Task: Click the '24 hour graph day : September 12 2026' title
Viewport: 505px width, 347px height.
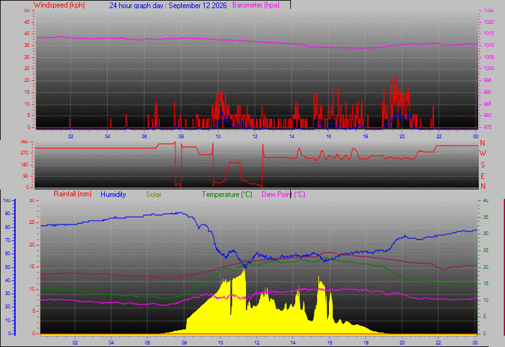Action: pyautogui.click(x=168, y=6)
